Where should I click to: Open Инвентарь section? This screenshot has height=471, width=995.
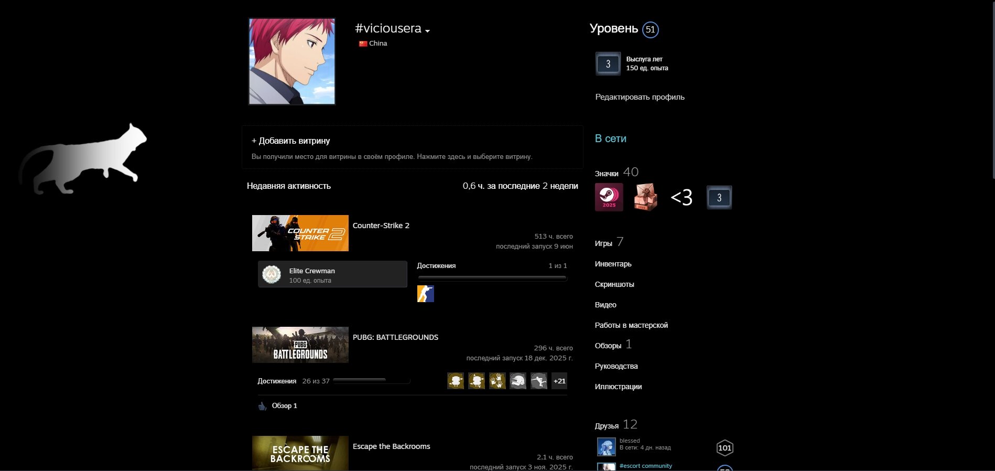coord(613,264)
